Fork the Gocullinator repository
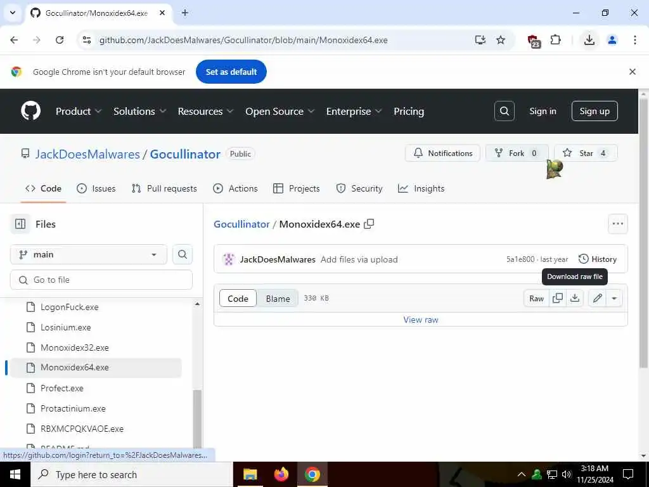Screen dimensions: 649x487 pos(517,153)
